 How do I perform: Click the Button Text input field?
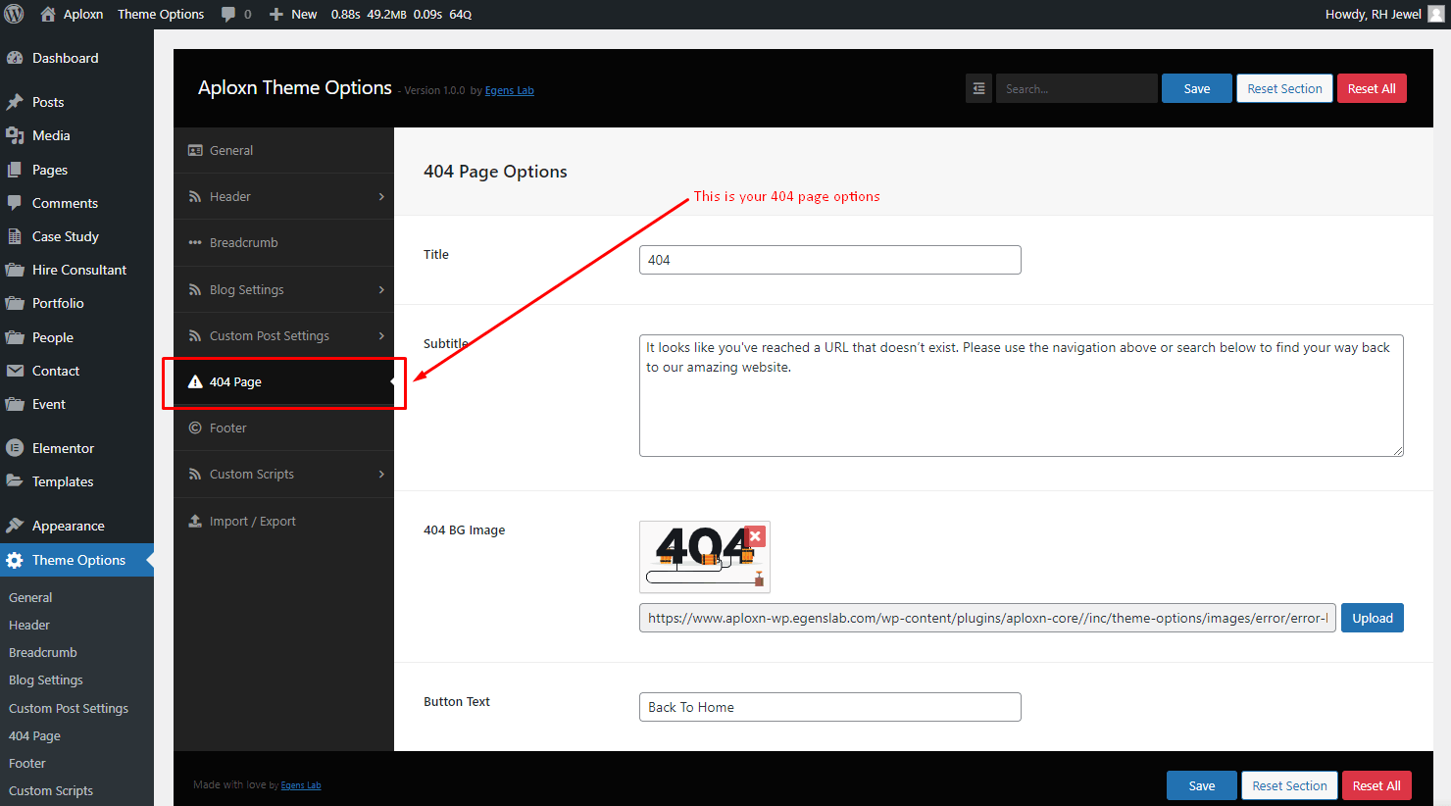tap(830, 707)
